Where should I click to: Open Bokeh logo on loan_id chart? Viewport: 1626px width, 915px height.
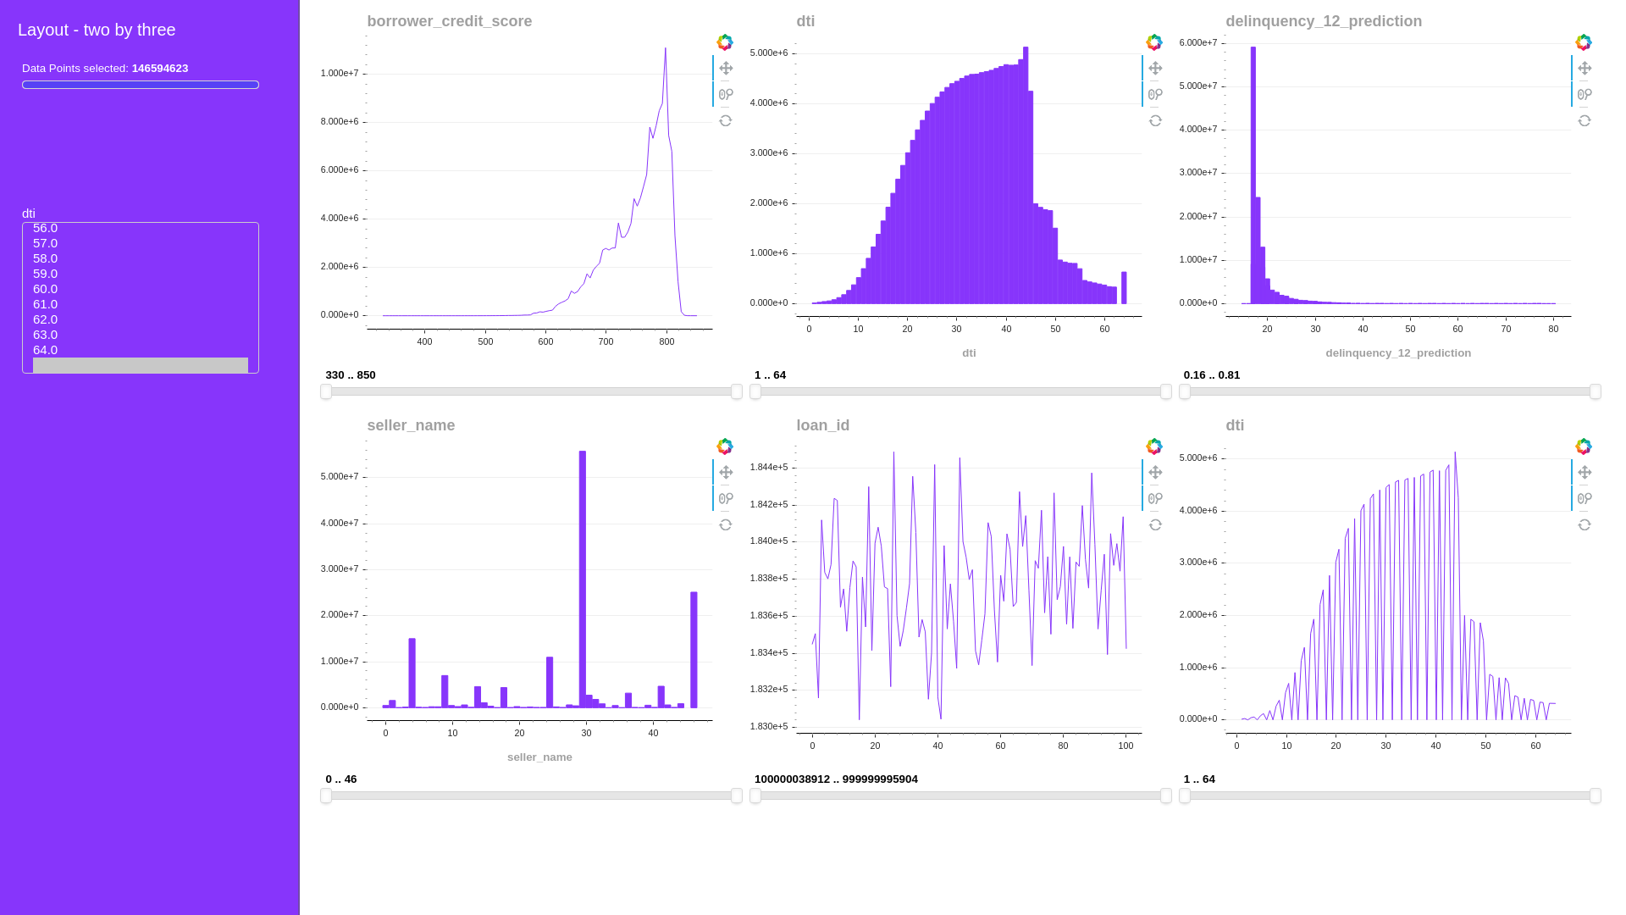[1154, 446]
